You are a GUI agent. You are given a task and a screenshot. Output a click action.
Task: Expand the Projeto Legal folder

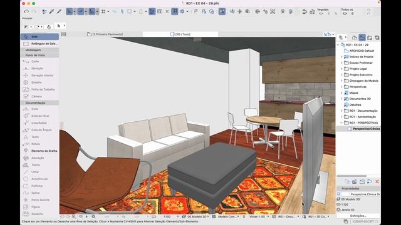coord(341,69)
